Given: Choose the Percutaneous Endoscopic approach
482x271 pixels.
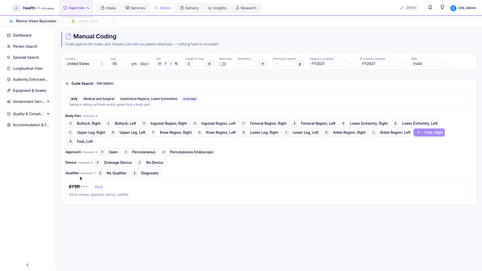Looking at the screenshot, I should coord(187,152).
